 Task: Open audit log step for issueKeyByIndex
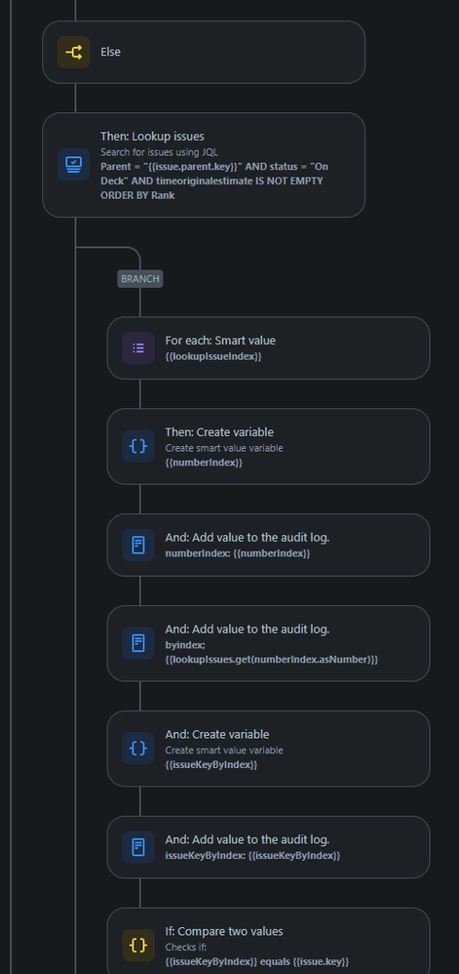point(268,847)
